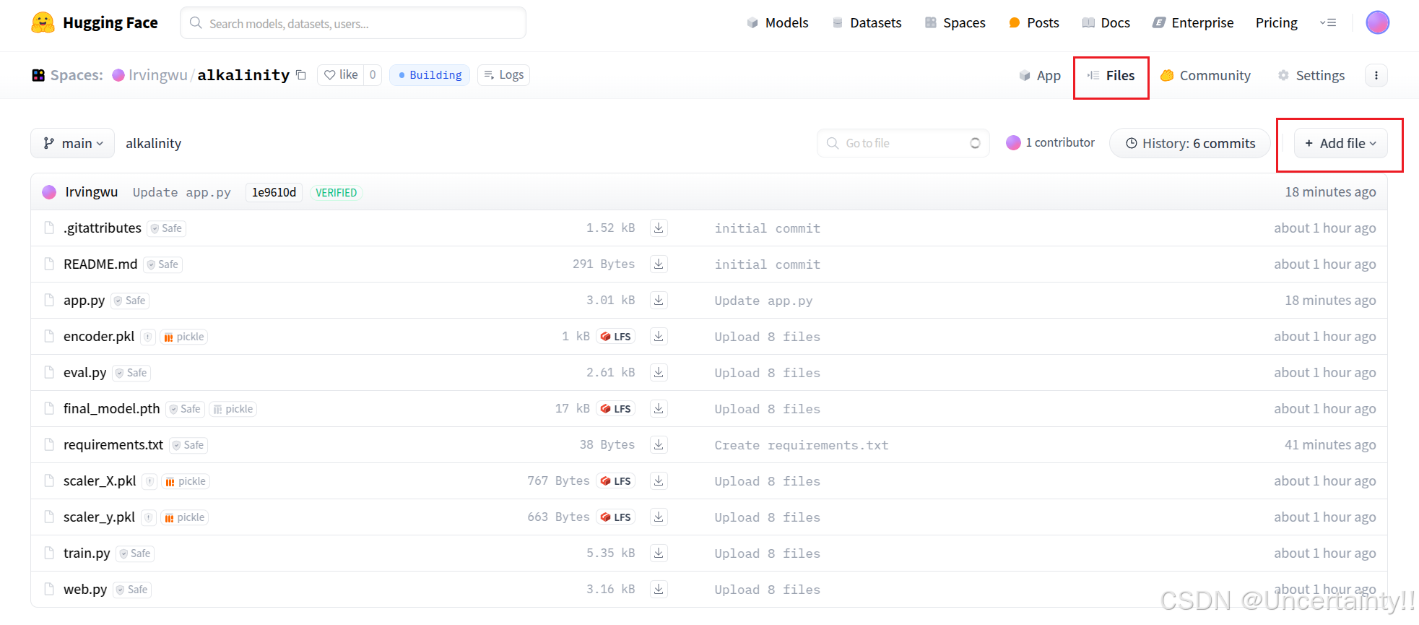Open the Spaces breadcrumb link
The height and width of the screenshot is (625, 1419).
77,75
